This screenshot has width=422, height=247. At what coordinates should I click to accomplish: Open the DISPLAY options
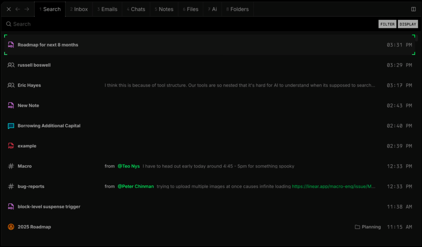coord(408,24)
